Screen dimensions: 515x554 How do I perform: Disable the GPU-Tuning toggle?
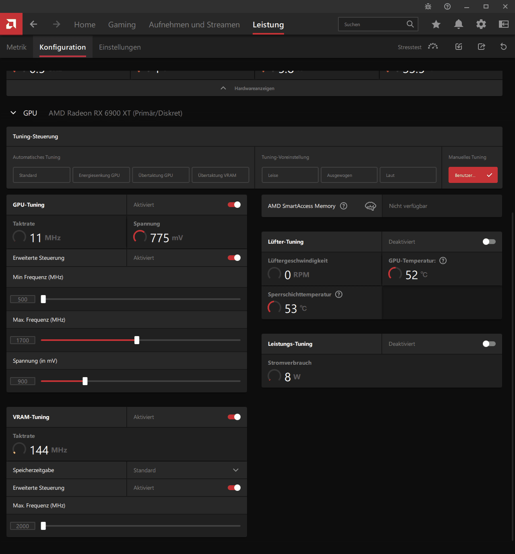pos(234,205)
